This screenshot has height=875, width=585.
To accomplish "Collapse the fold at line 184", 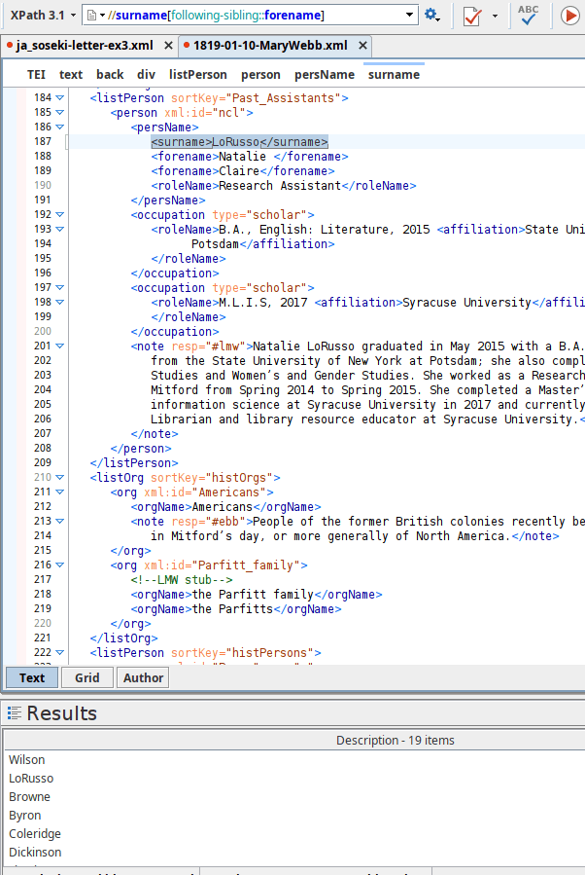I will coord(59,97).
